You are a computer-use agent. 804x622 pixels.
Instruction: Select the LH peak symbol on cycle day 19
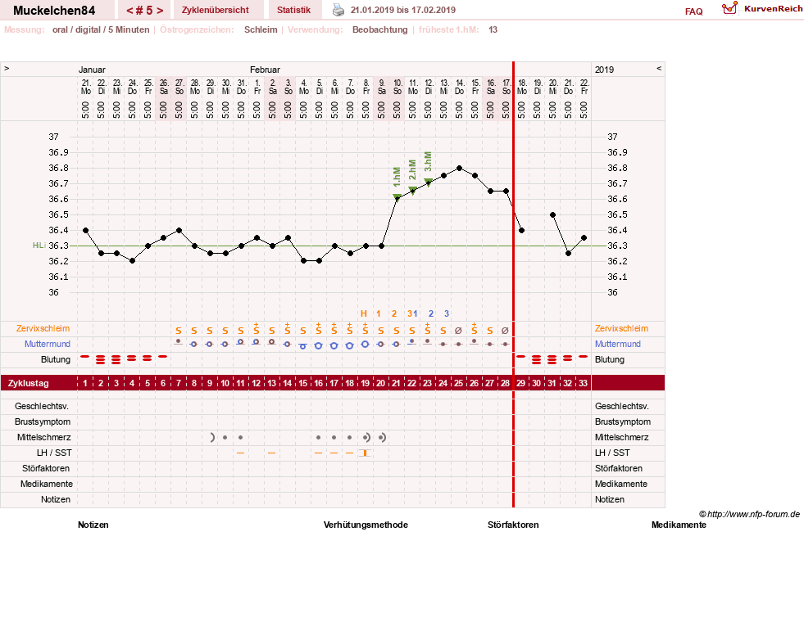point(365,453)
